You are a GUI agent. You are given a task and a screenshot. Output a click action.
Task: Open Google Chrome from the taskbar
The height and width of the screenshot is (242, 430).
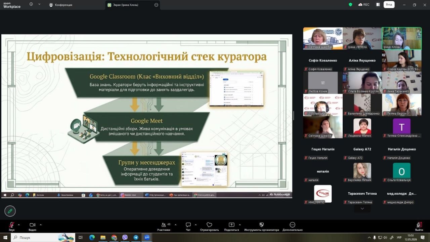pos(114,237)
